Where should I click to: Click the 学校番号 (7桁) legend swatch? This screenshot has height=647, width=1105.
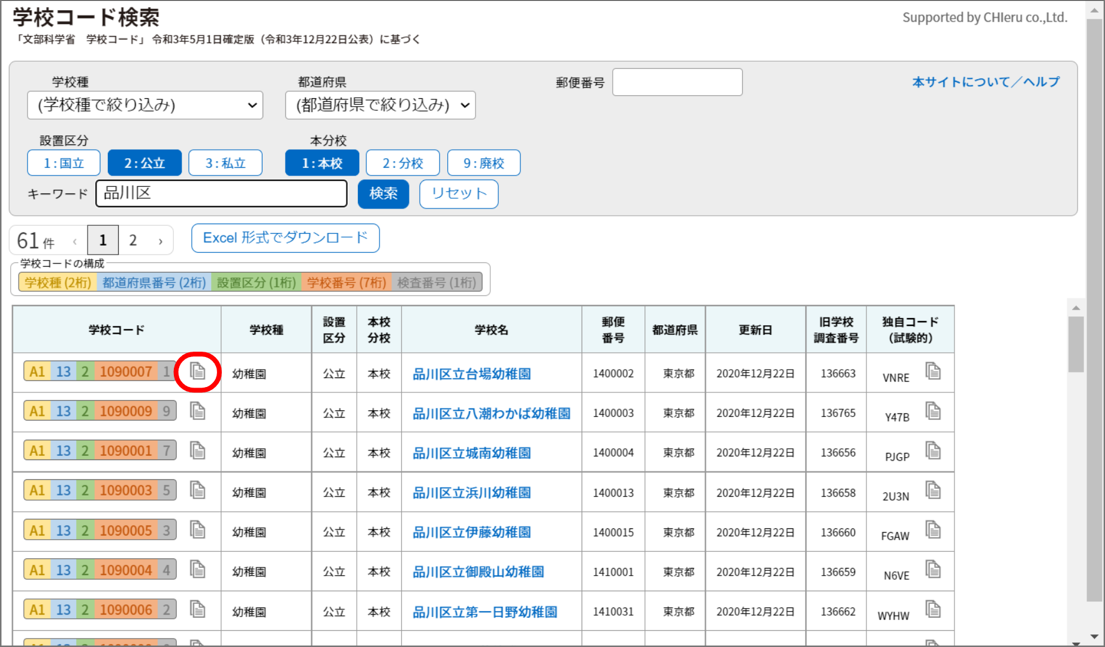(347, 282)
